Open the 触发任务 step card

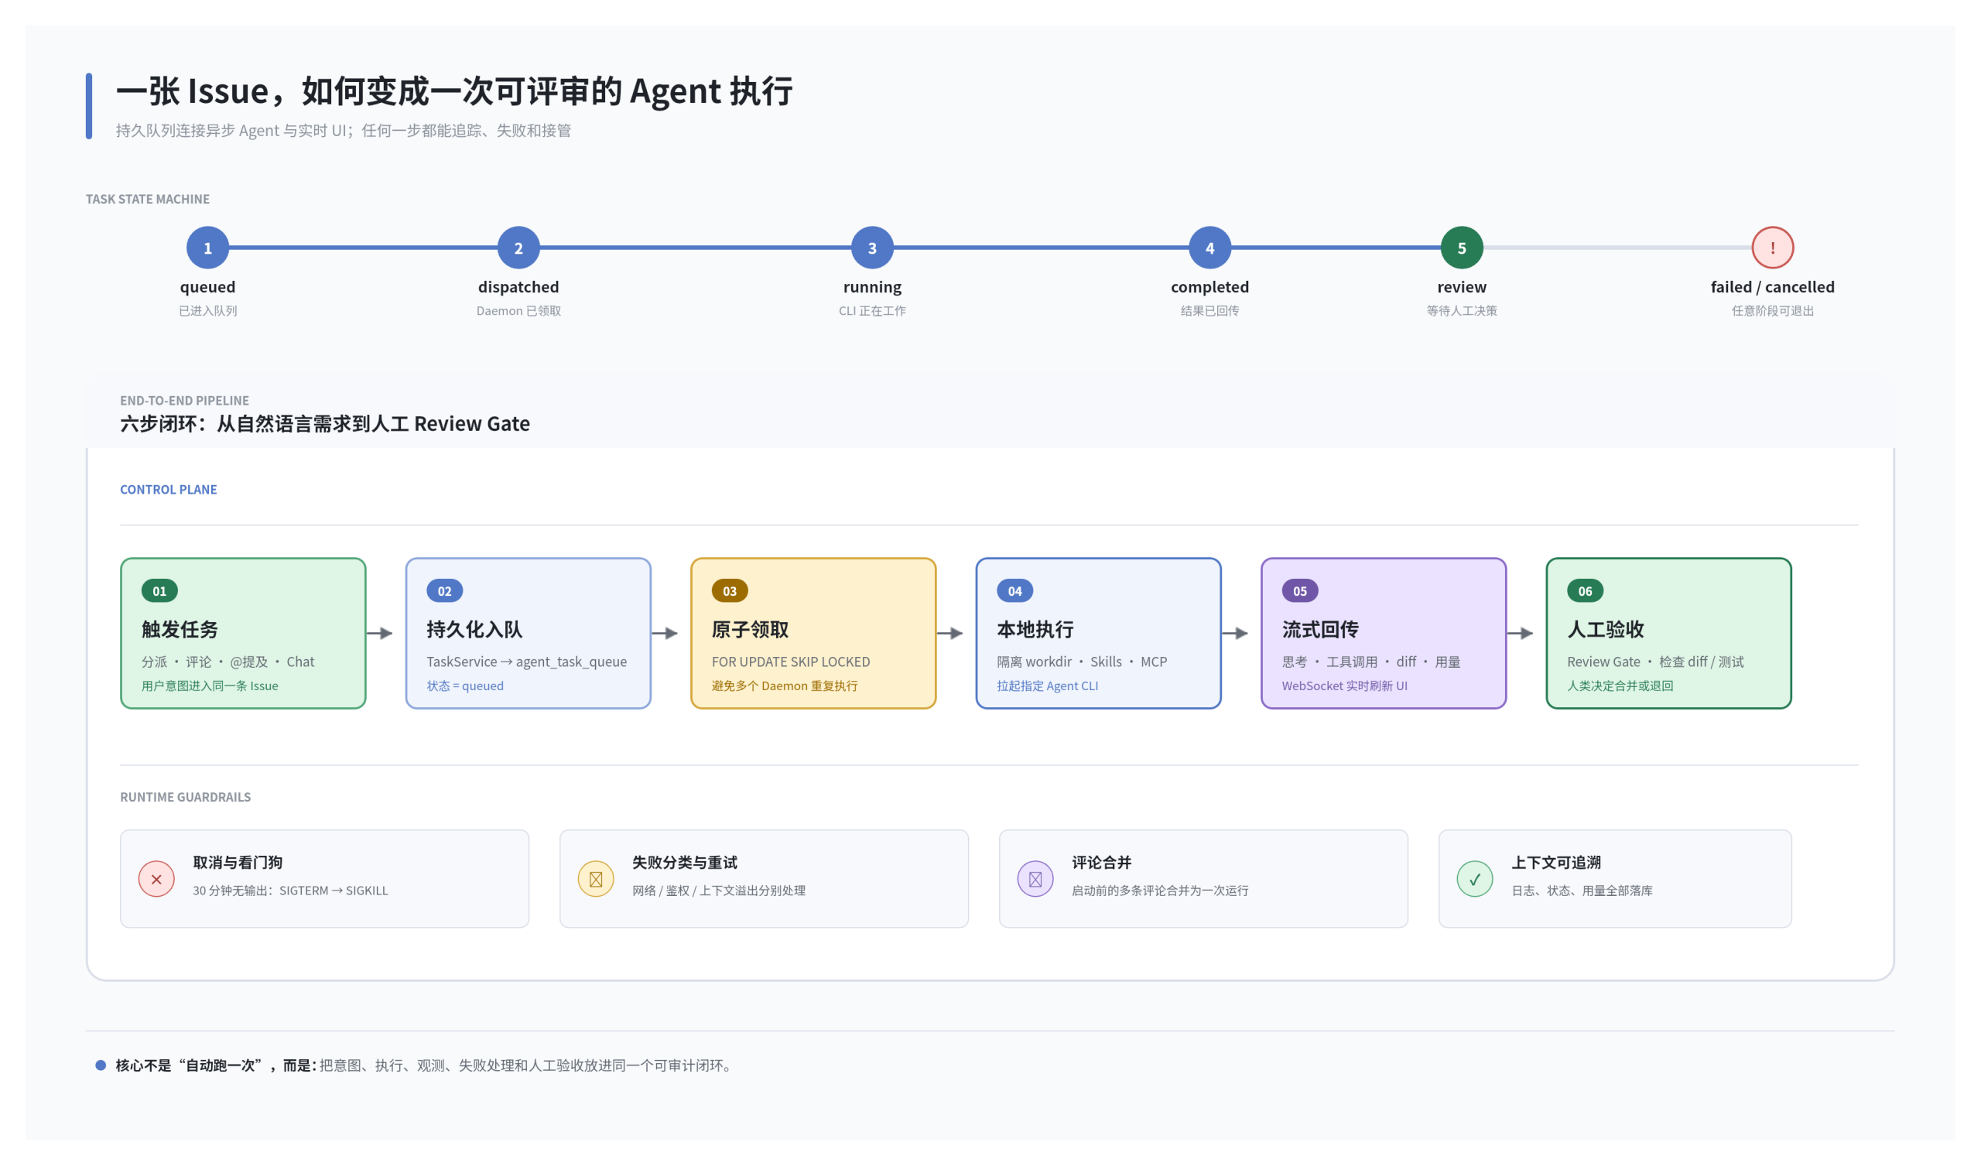243,634
